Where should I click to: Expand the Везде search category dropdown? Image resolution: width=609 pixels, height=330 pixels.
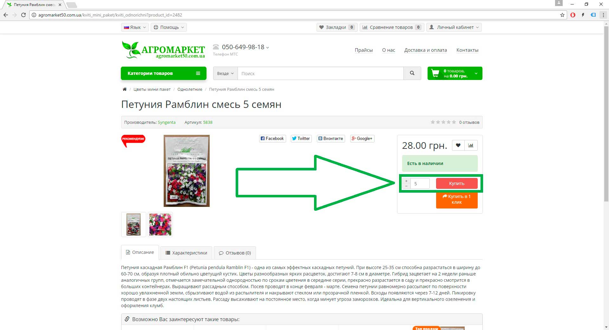tap(225, 73)
